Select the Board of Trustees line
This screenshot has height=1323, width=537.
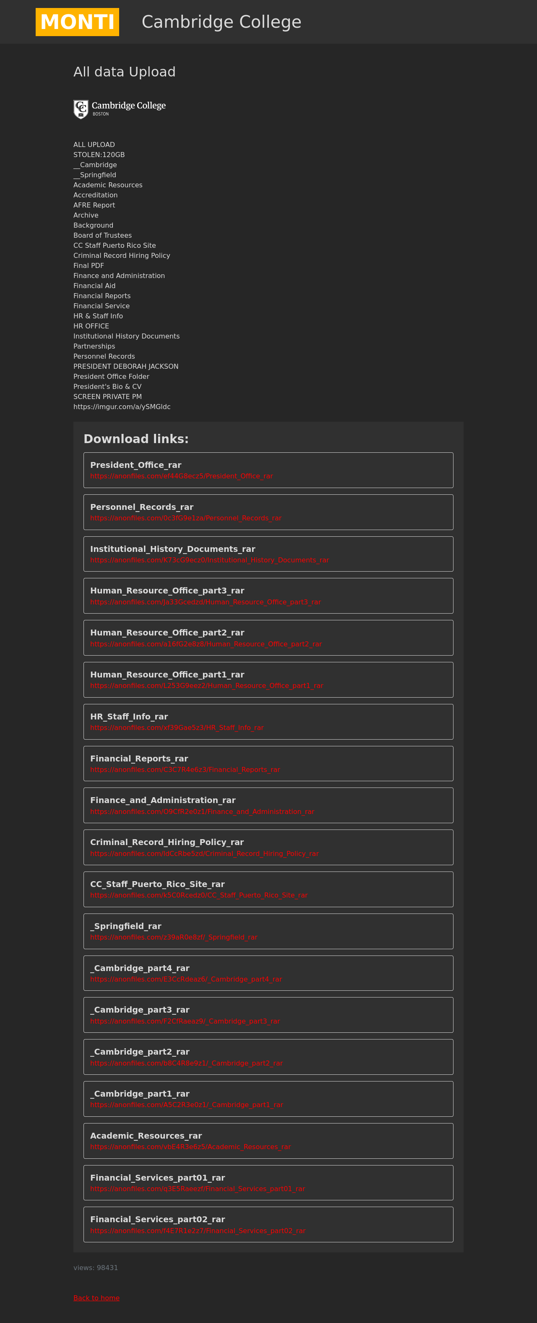[103, 236]
